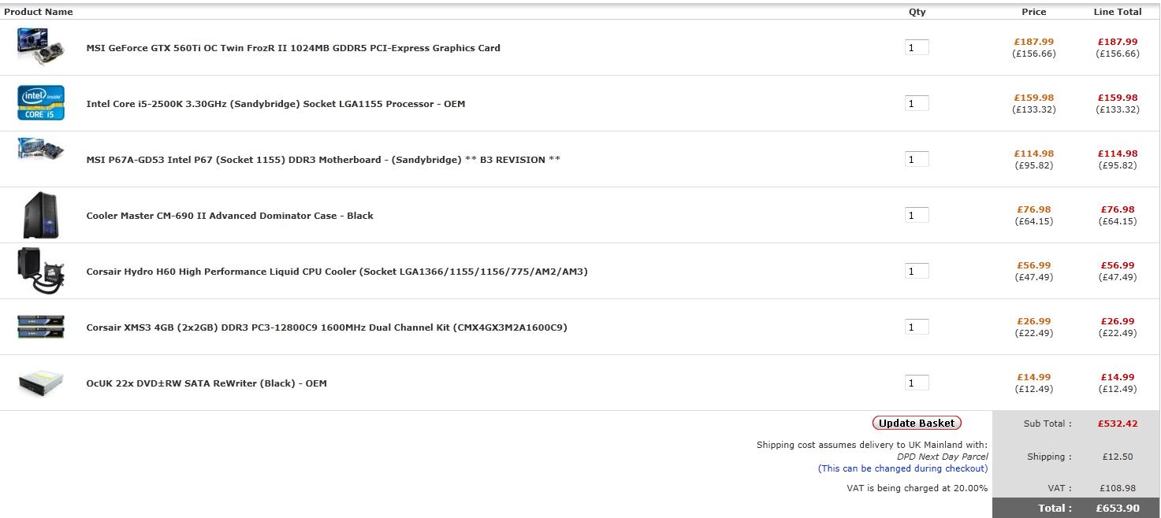The width and height of the screenshot is (1161, 518).
Task: Click the MSI GeForce GTX 560Ti product thumbnail
Action: 41,46
